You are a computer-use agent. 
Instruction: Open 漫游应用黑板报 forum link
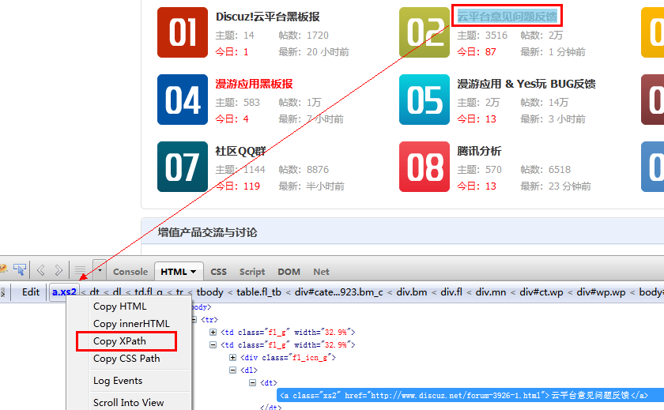pos(254,84)
